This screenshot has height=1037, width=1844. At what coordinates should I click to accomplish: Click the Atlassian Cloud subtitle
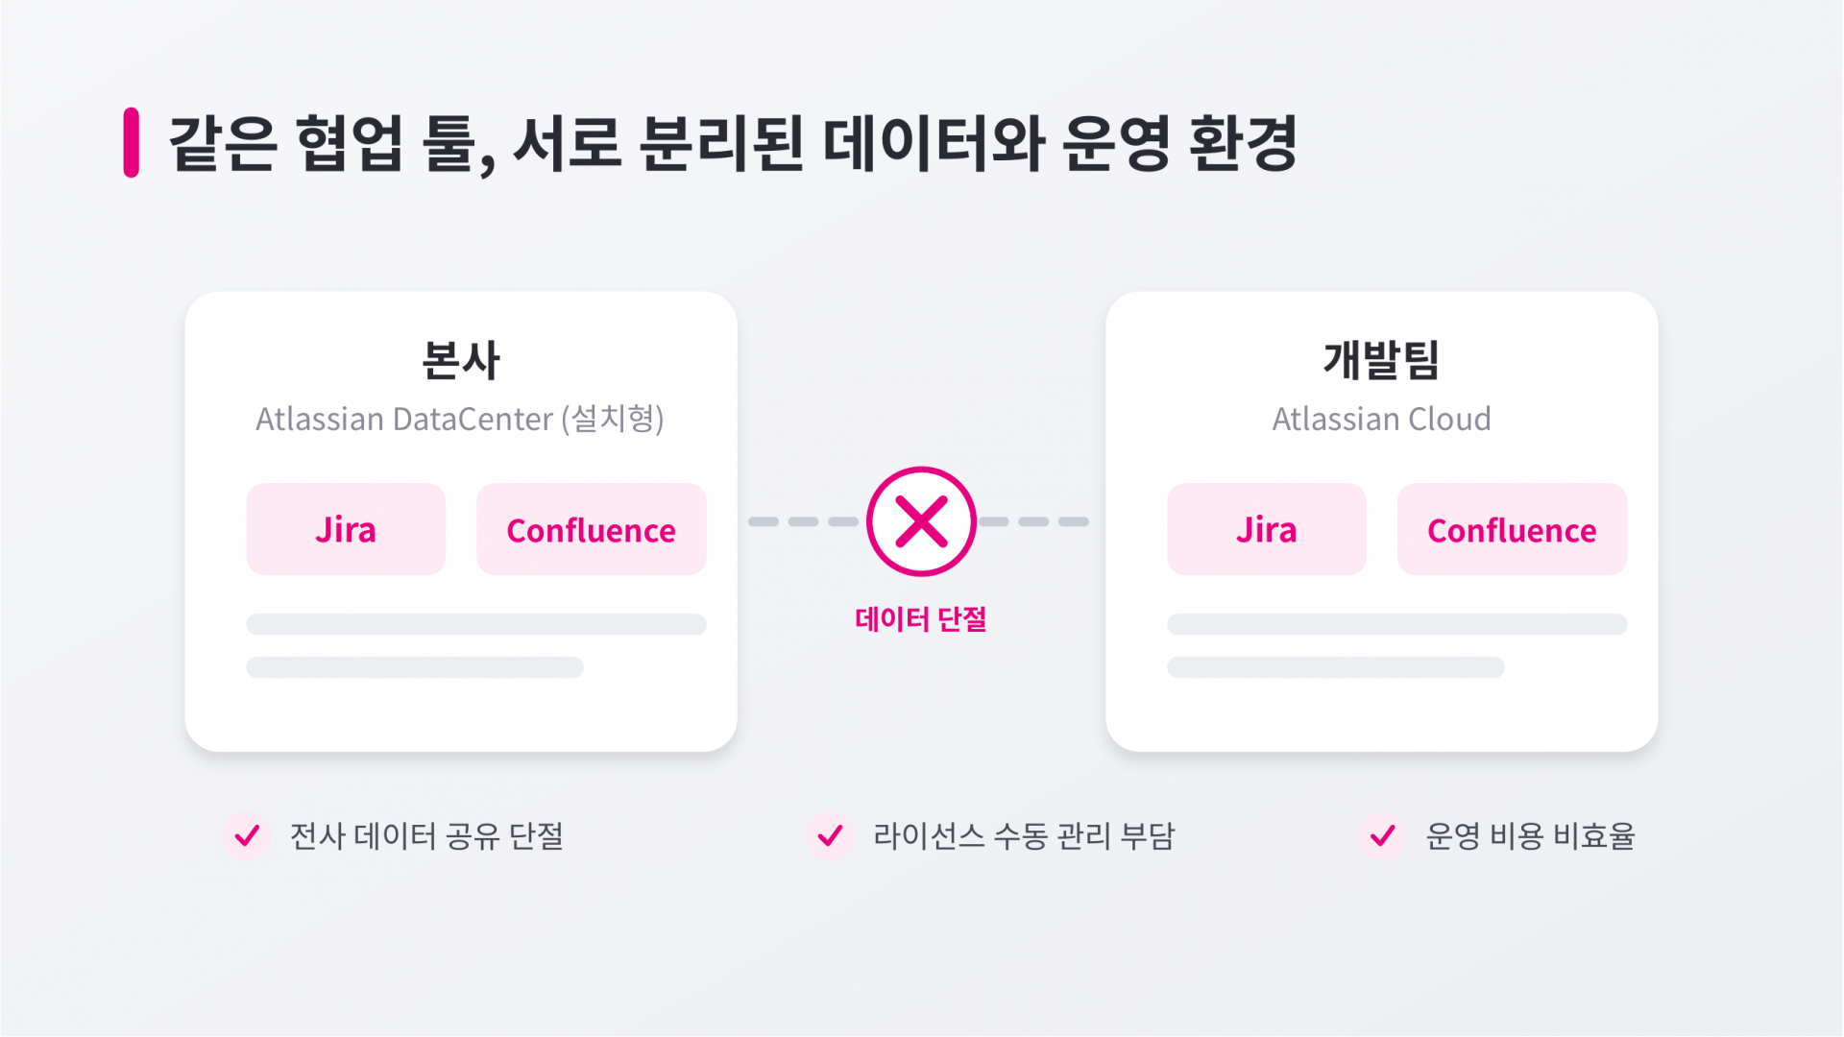1382,419
